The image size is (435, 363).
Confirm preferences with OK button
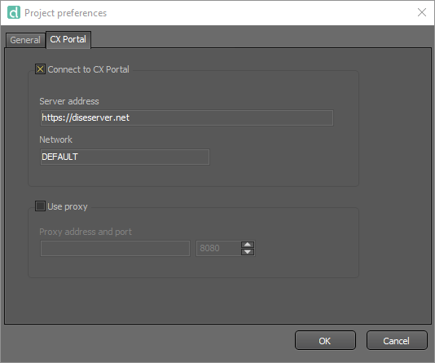tap(325, 340)
